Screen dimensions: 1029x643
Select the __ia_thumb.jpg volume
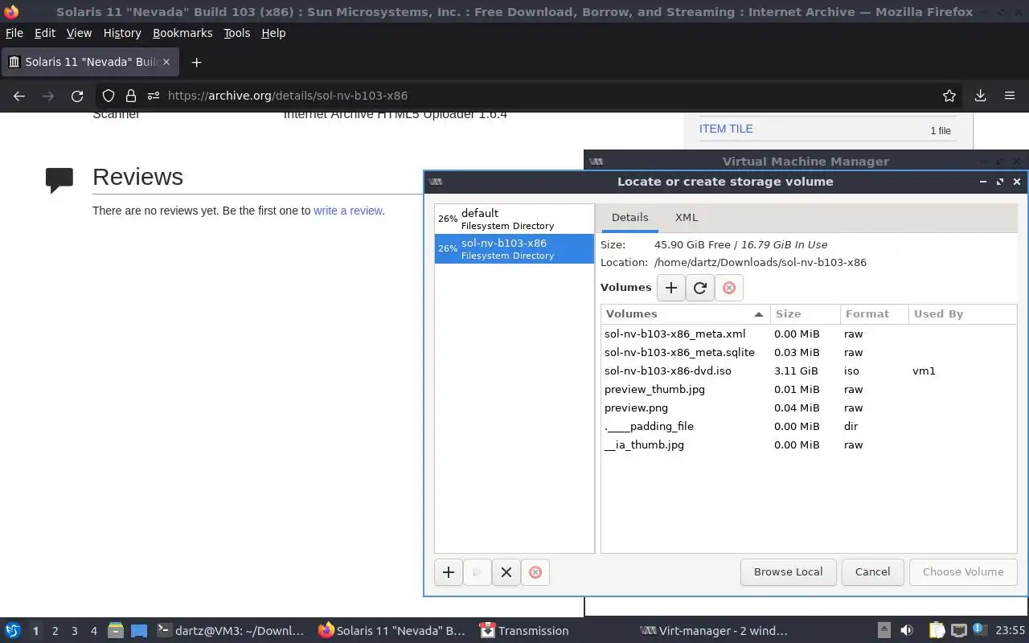coord(809,445)
